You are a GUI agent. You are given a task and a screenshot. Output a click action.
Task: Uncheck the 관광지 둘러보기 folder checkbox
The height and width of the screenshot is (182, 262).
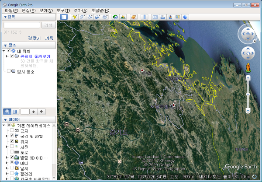pos(12,56)
